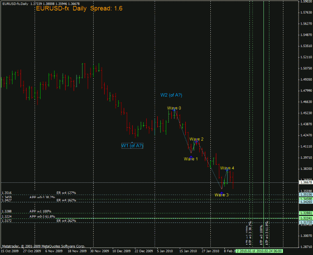Click the Wave 3 label on chart
313x255 pixels.
pyautogui.click(x=221, y=195)
